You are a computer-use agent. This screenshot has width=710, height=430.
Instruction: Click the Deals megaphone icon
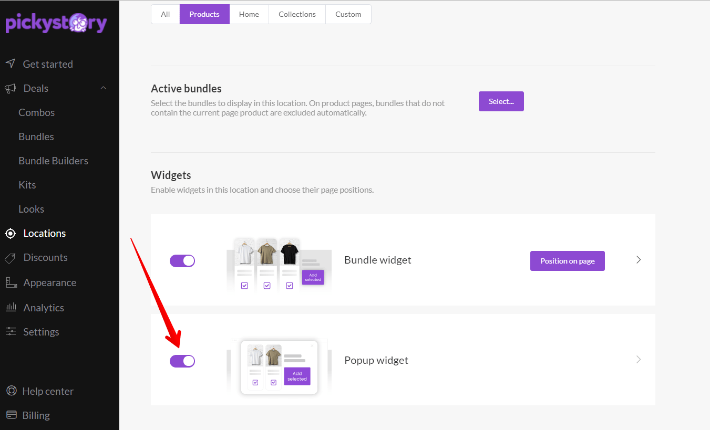point(11,88)
